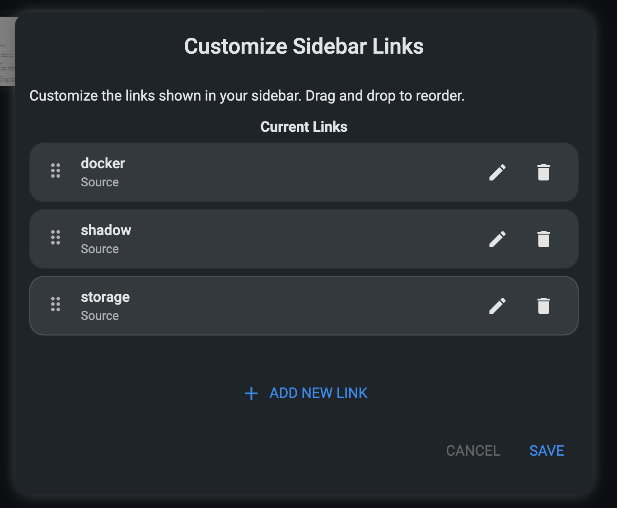Select the storage link name
Image resolution: width=617 pixels, height=508 pixels.
(105, 297)
